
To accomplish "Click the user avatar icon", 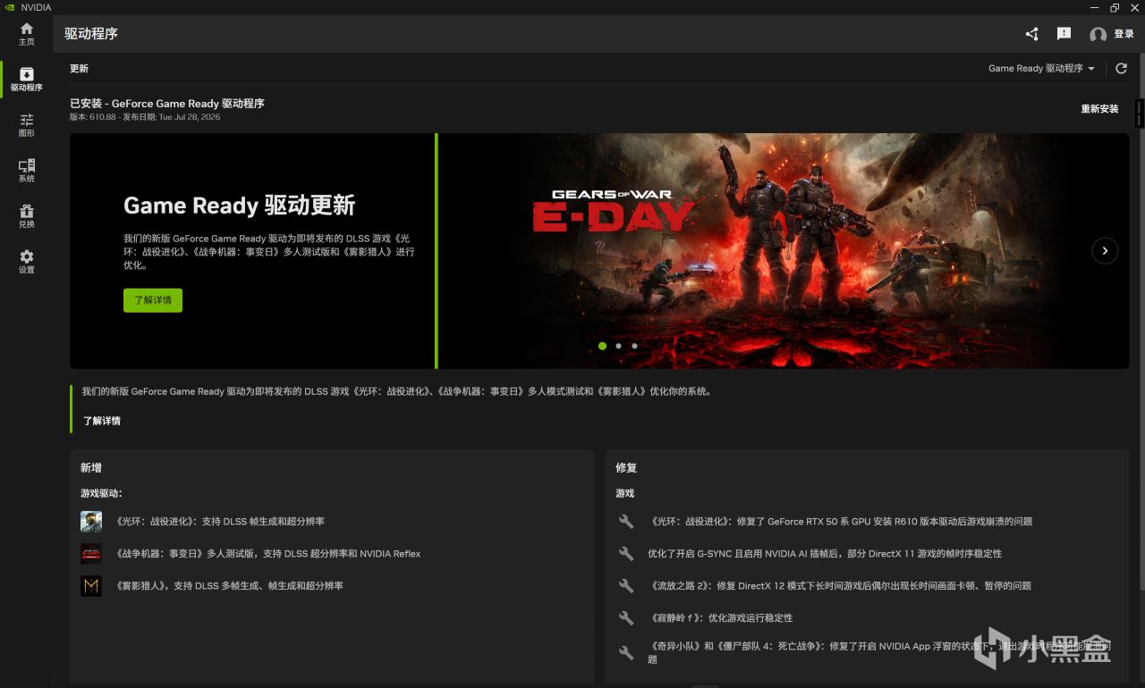I will click(1098, 35).
